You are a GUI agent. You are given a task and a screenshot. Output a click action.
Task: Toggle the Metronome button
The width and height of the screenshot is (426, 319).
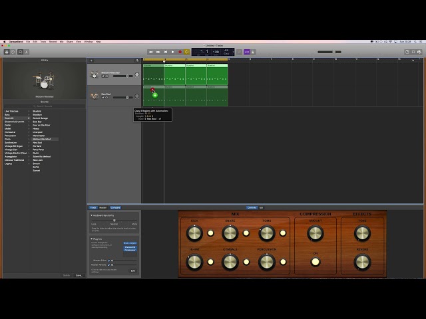(x=253, y=52)
